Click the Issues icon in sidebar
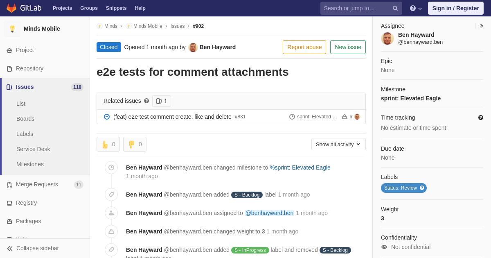The height and width of the screenshot is (258, 491). tap(9, 87)
